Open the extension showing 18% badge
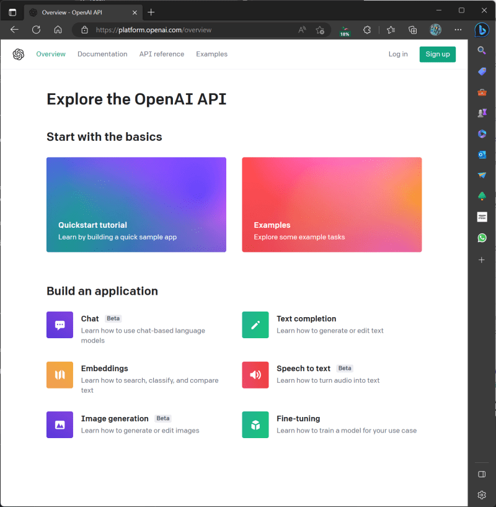Screen dimensions: 496x507 point(345,30)
